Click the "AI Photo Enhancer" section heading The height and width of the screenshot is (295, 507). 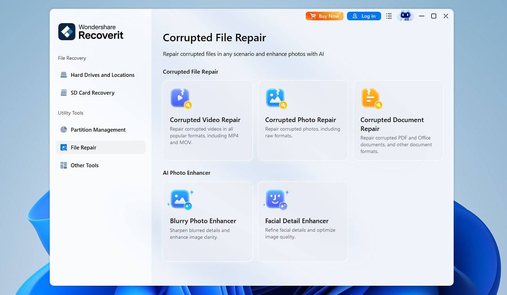(x=187, y=173)
